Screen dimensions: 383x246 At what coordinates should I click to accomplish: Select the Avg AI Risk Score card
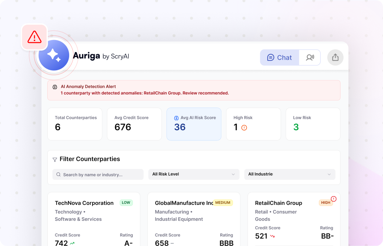click(194, 124)
